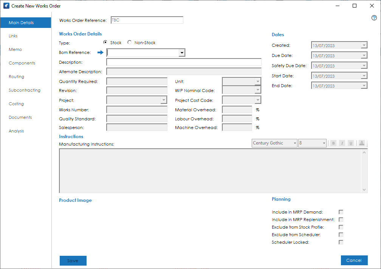Click the Salesperson field
381x269 pixels.
[137, 128]
